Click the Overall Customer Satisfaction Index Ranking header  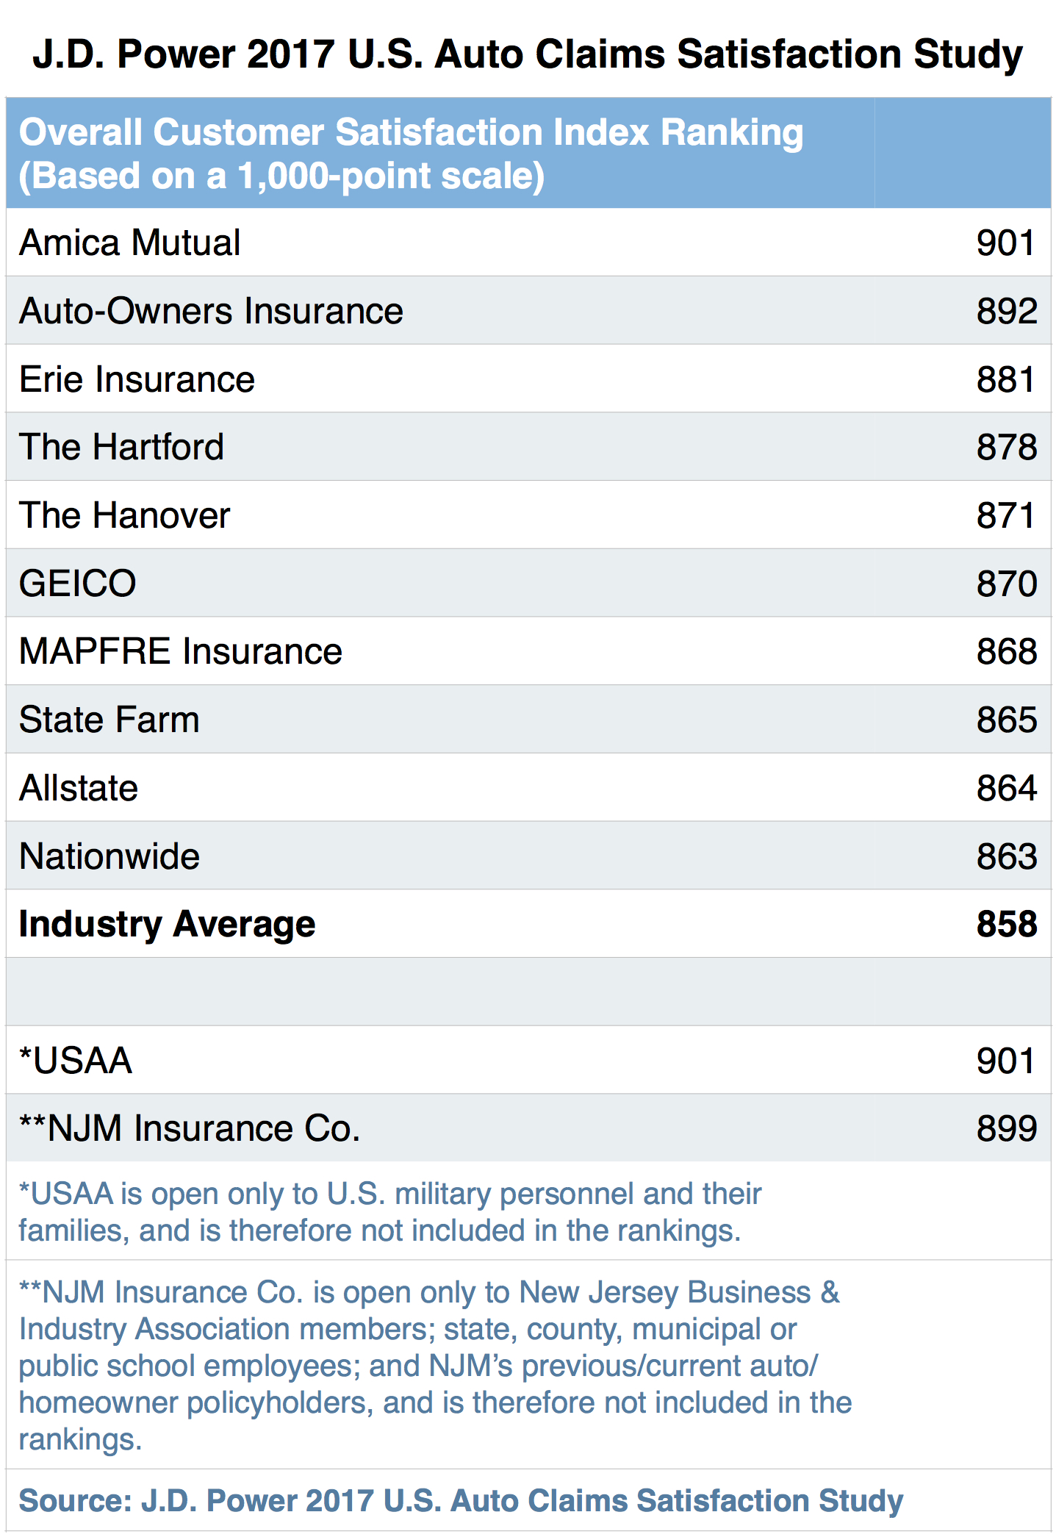(x=411, y=154)
